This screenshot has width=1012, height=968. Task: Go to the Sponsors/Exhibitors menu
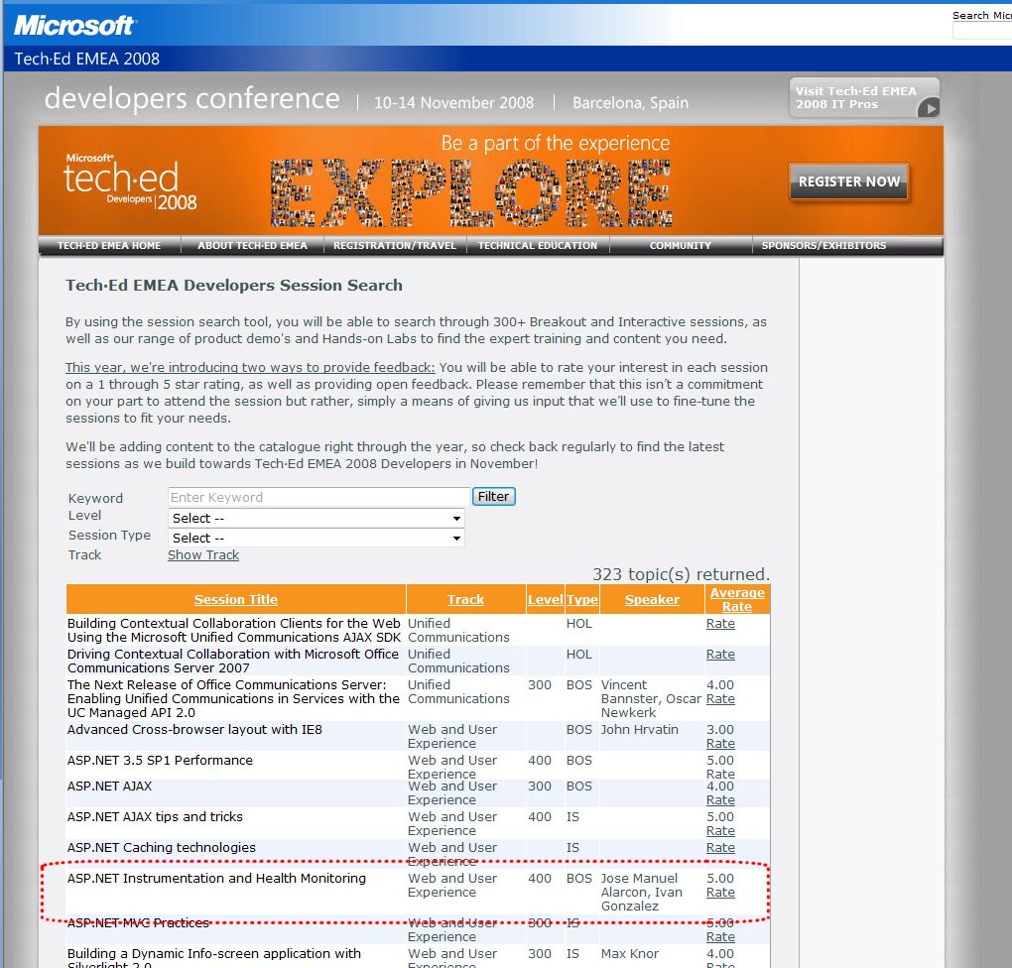[x=823, y=245]
